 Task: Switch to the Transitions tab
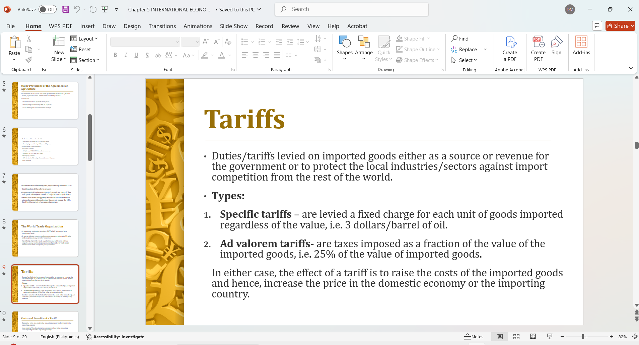tap(162, 26)
